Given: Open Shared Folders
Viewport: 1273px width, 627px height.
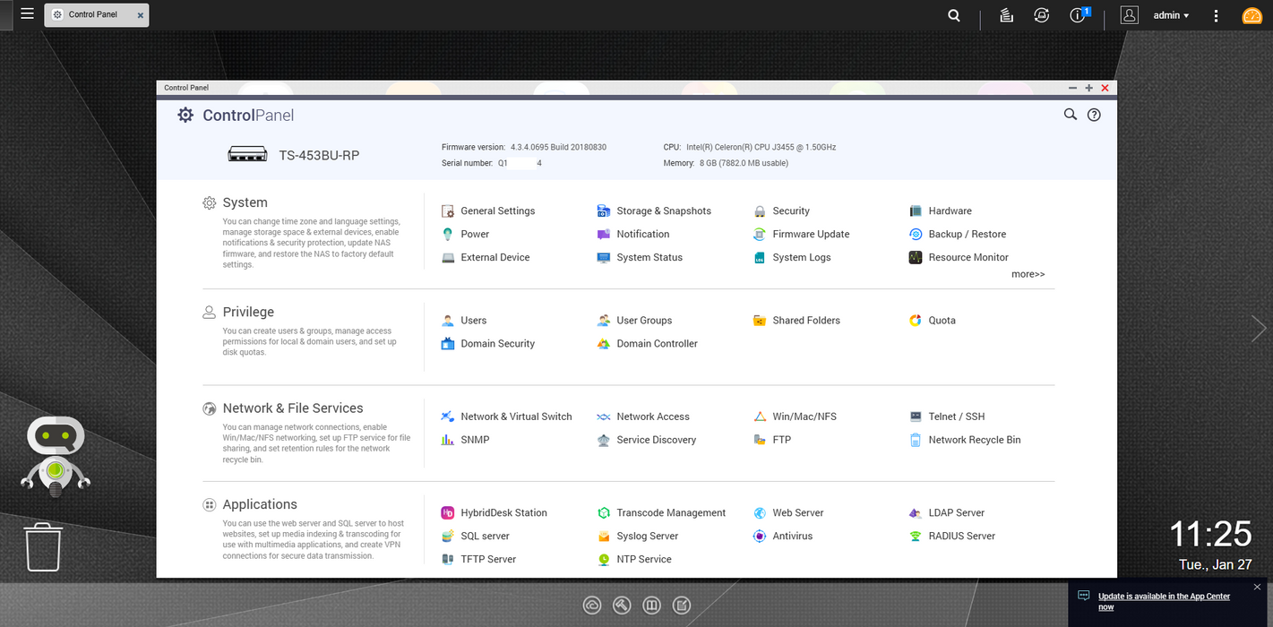Looking at the screenshot, I should pyautogui.click(x=796, y=321).
